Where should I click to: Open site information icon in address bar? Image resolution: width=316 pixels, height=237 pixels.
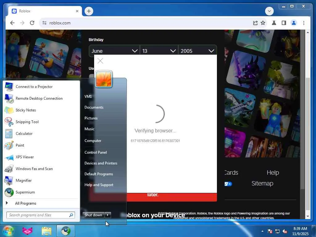tap(44, 23)
